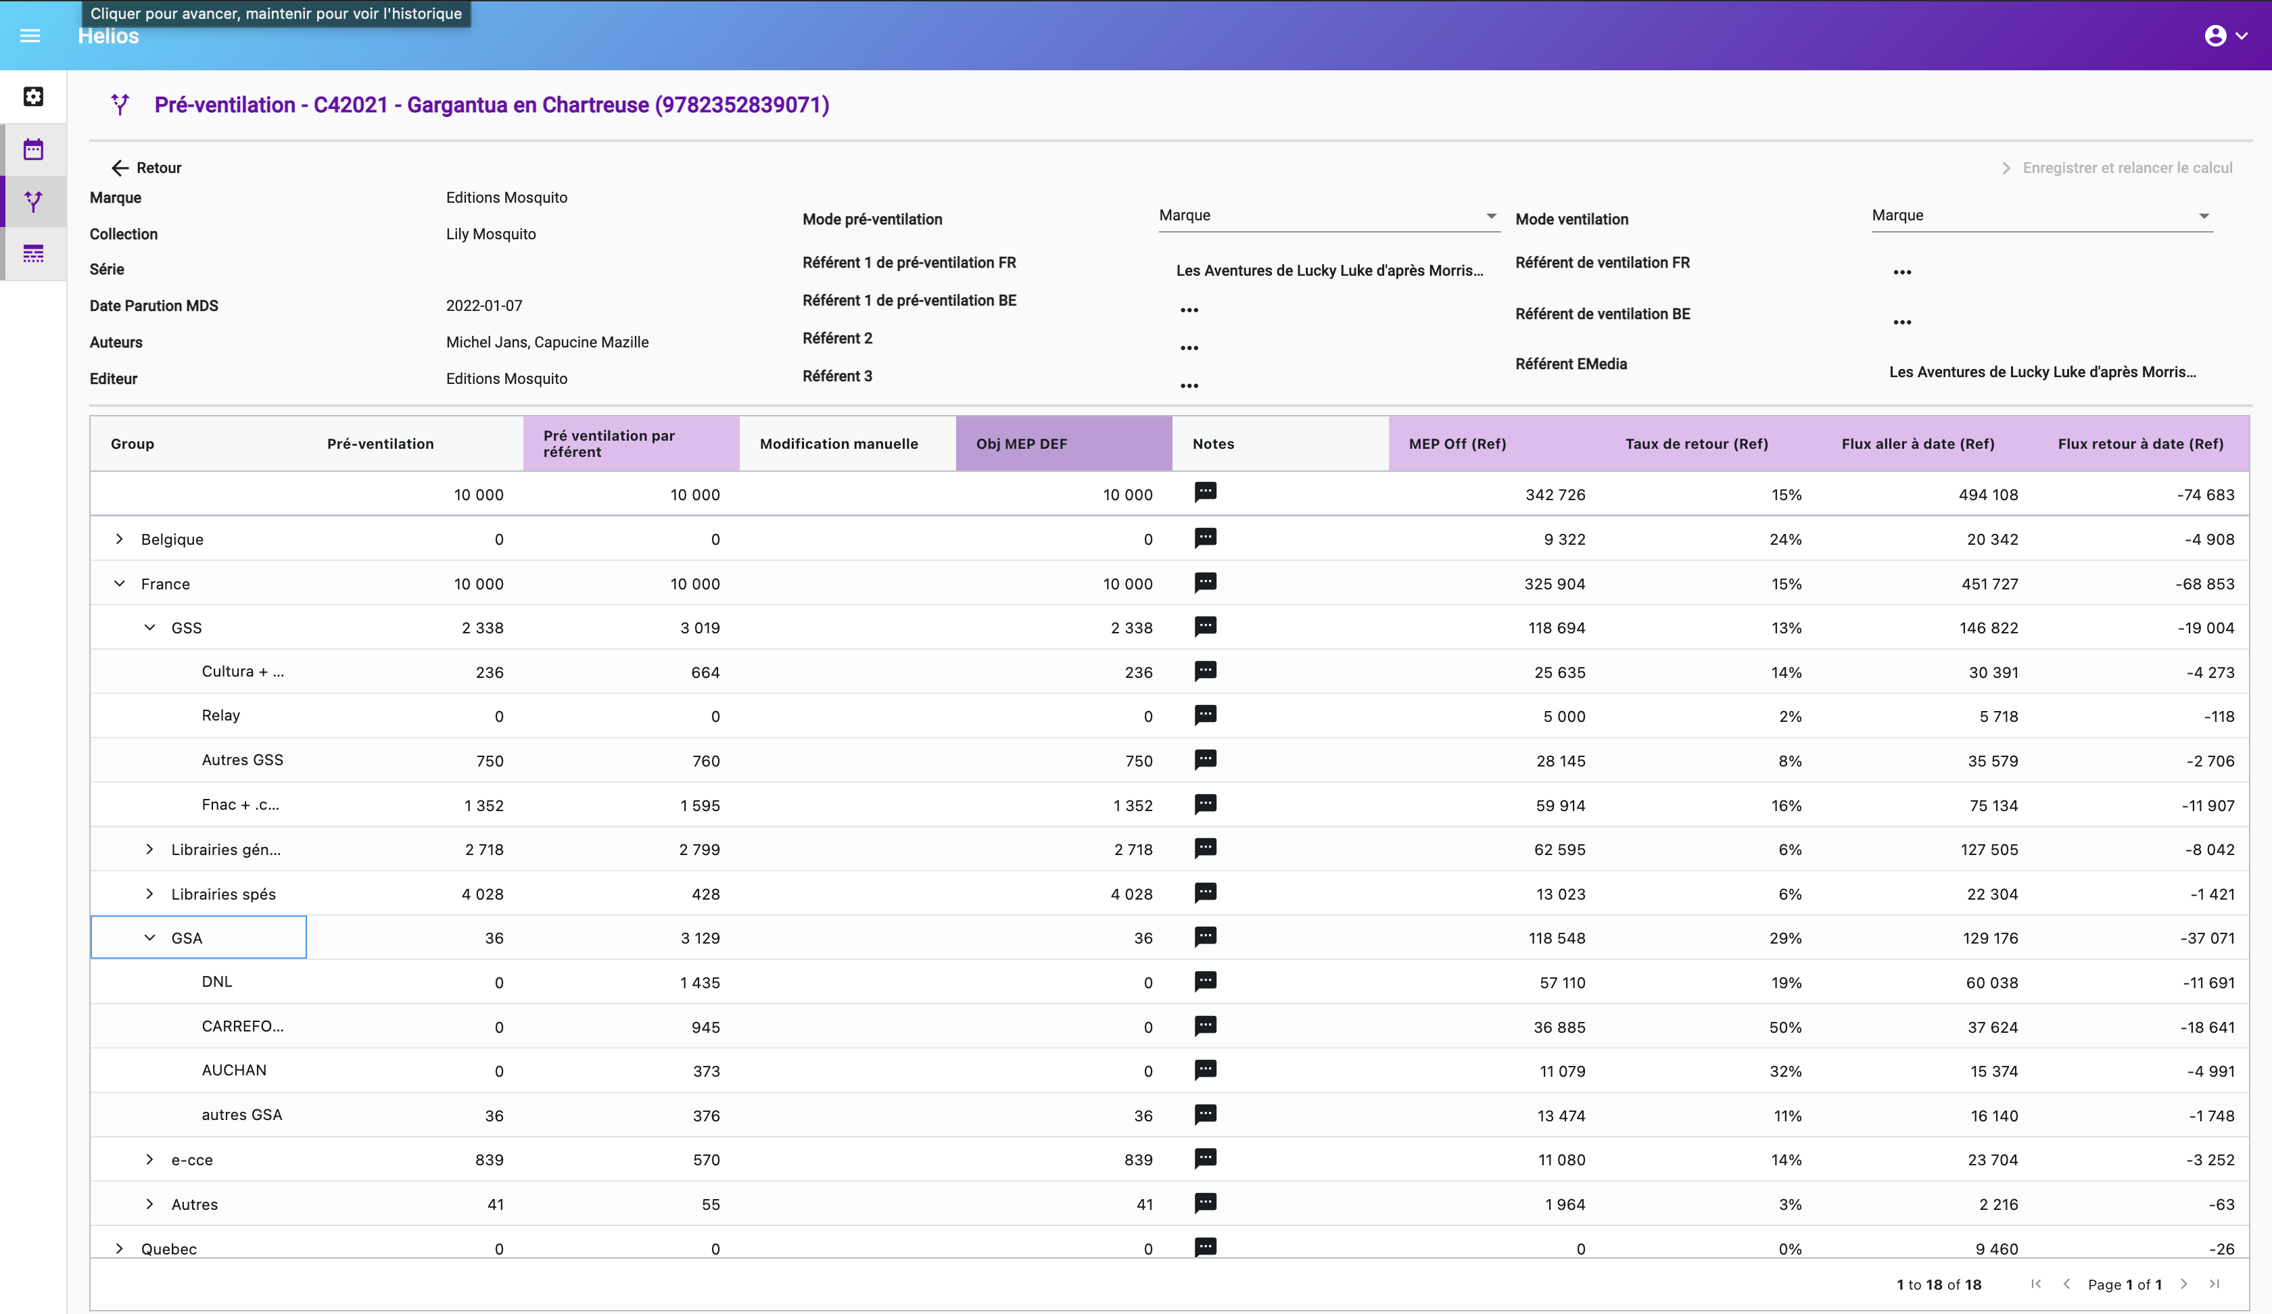This screenshot has width=2272, height=1314.
Task: Open notes icon in totals row
Action: point(1206,492)
